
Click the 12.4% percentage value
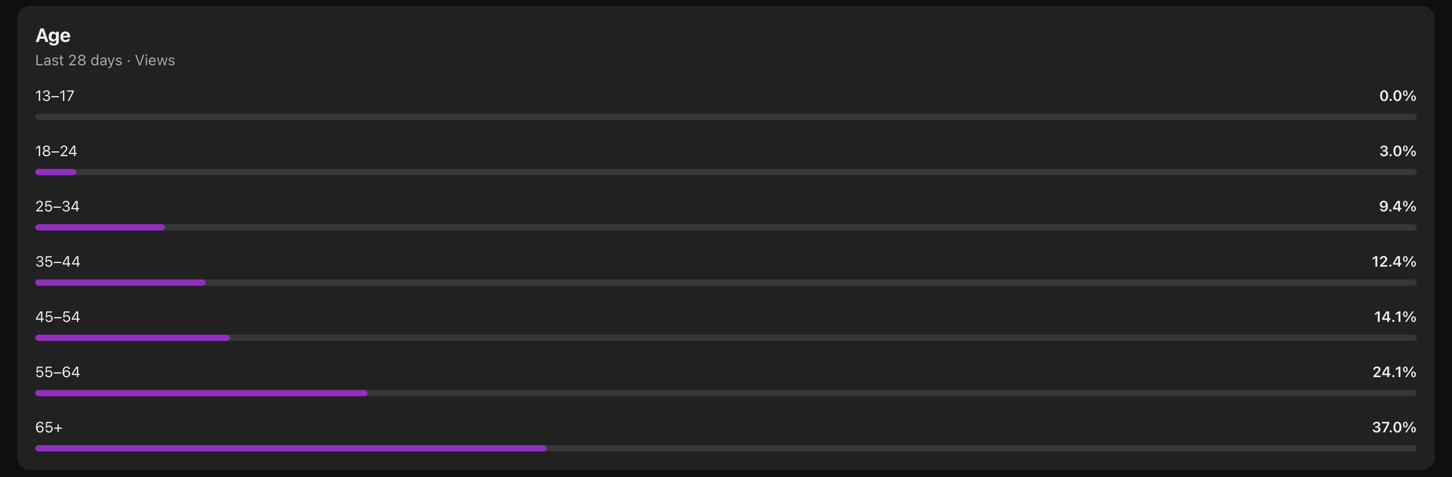[x=1394, y=261]
